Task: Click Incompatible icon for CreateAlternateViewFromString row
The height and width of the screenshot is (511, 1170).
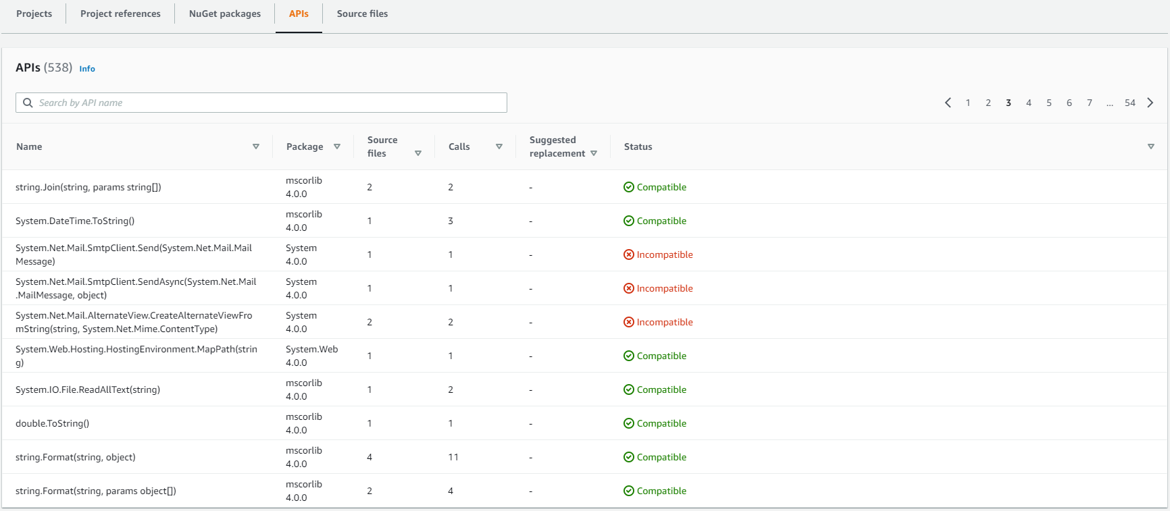Action: 629,322
